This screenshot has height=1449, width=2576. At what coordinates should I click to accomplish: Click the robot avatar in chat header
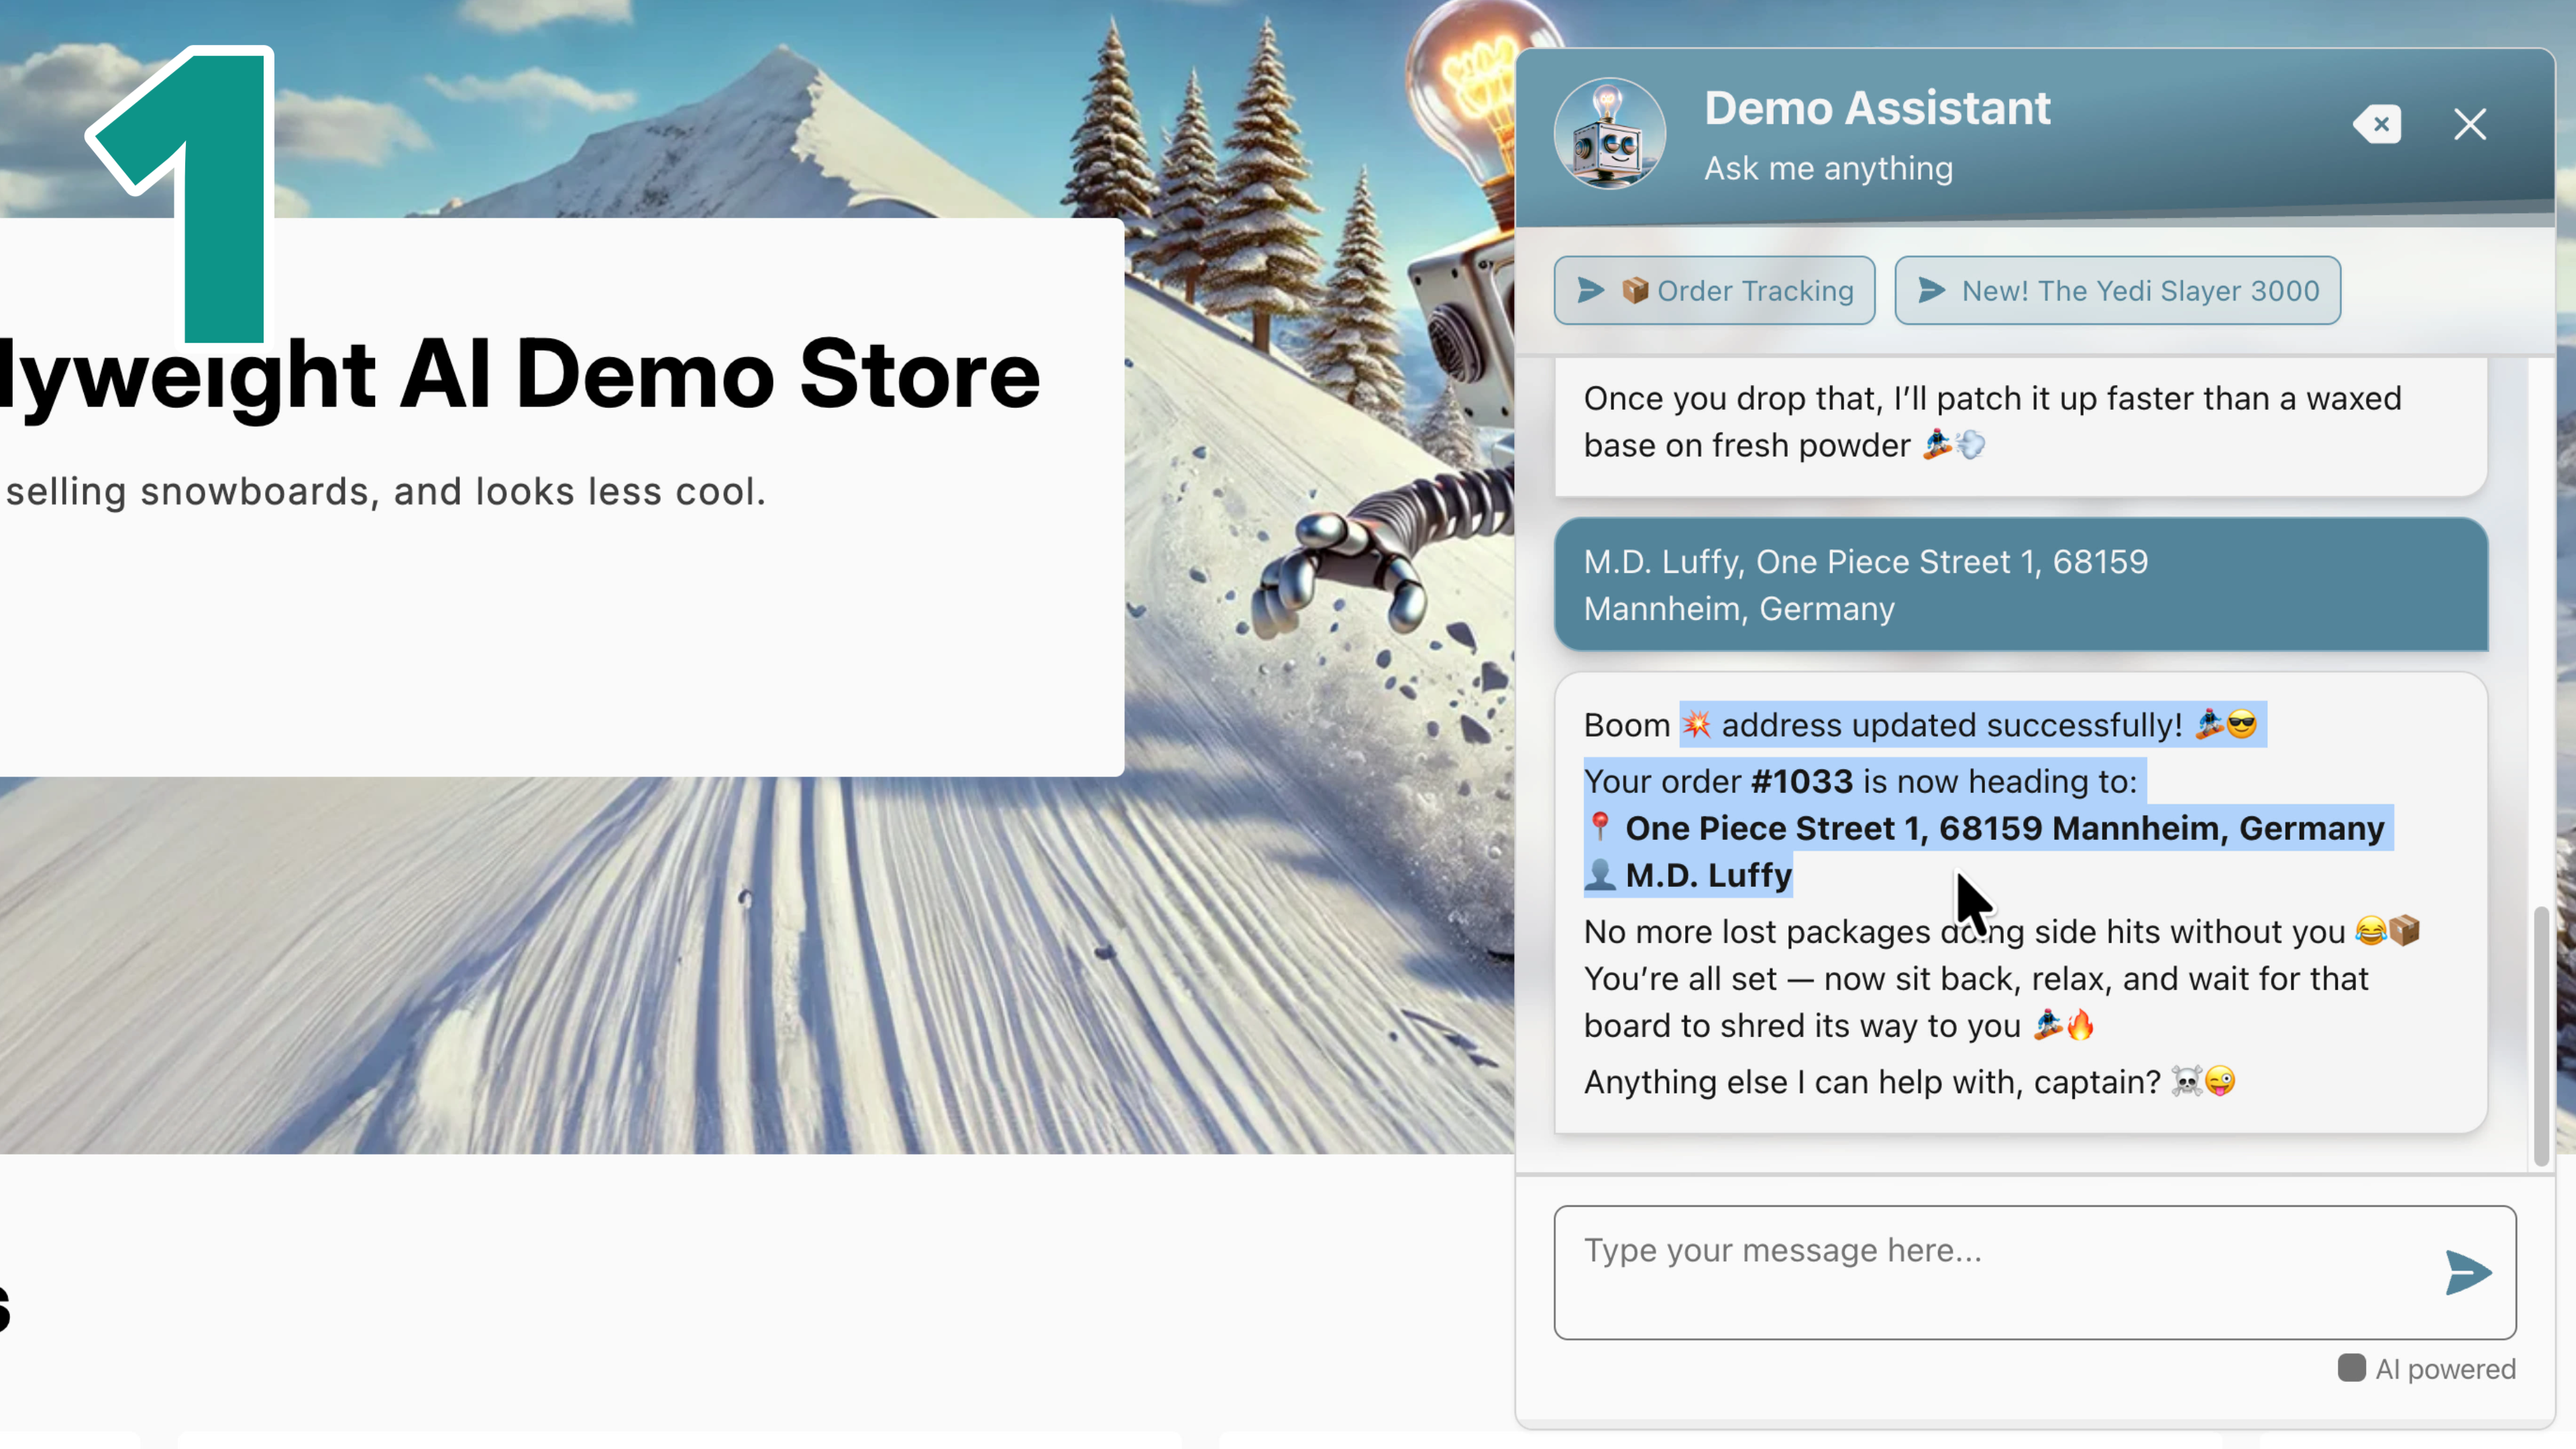click(x=1609, y=134)
